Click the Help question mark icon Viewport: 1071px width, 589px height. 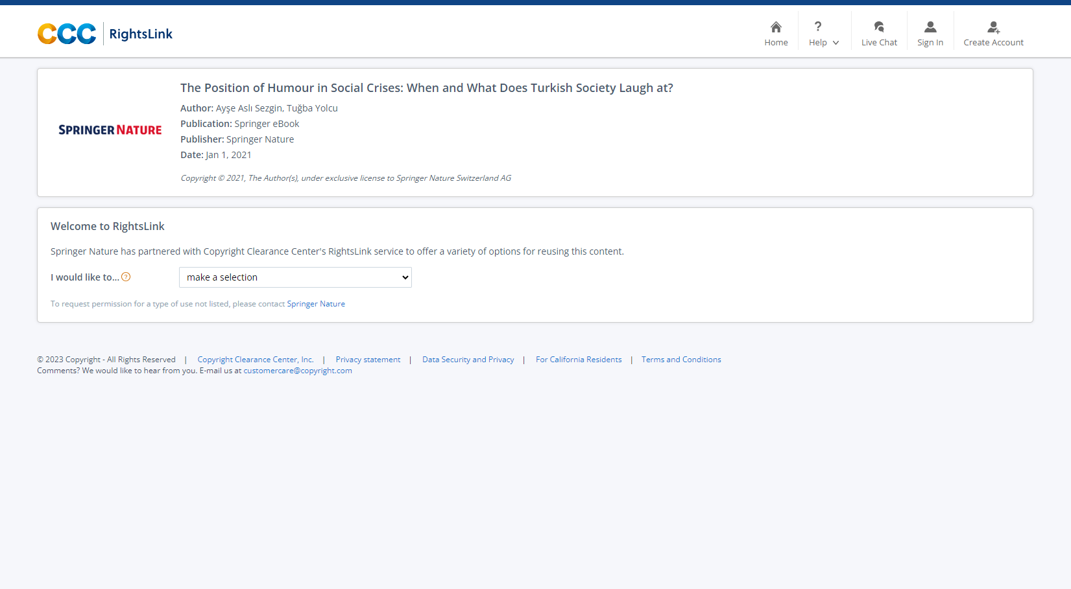click(x=818, y=27)
